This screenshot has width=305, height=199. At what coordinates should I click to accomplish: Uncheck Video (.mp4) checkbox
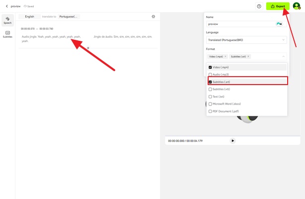pos(210,67)
